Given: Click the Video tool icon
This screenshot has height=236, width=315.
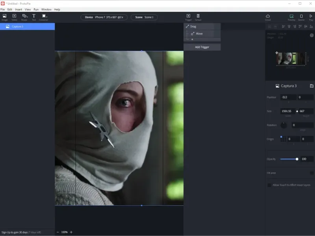Looking at the screenshot, I should coord(15,17).
